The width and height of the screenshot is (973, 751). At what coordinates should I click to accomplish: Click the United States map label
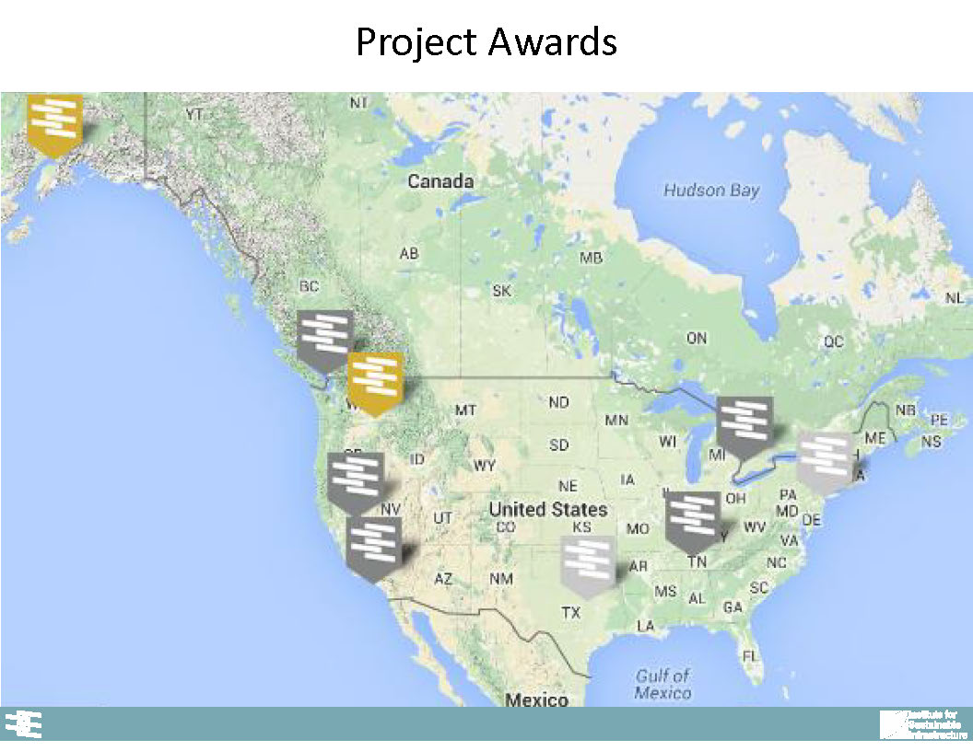(547, 509)
